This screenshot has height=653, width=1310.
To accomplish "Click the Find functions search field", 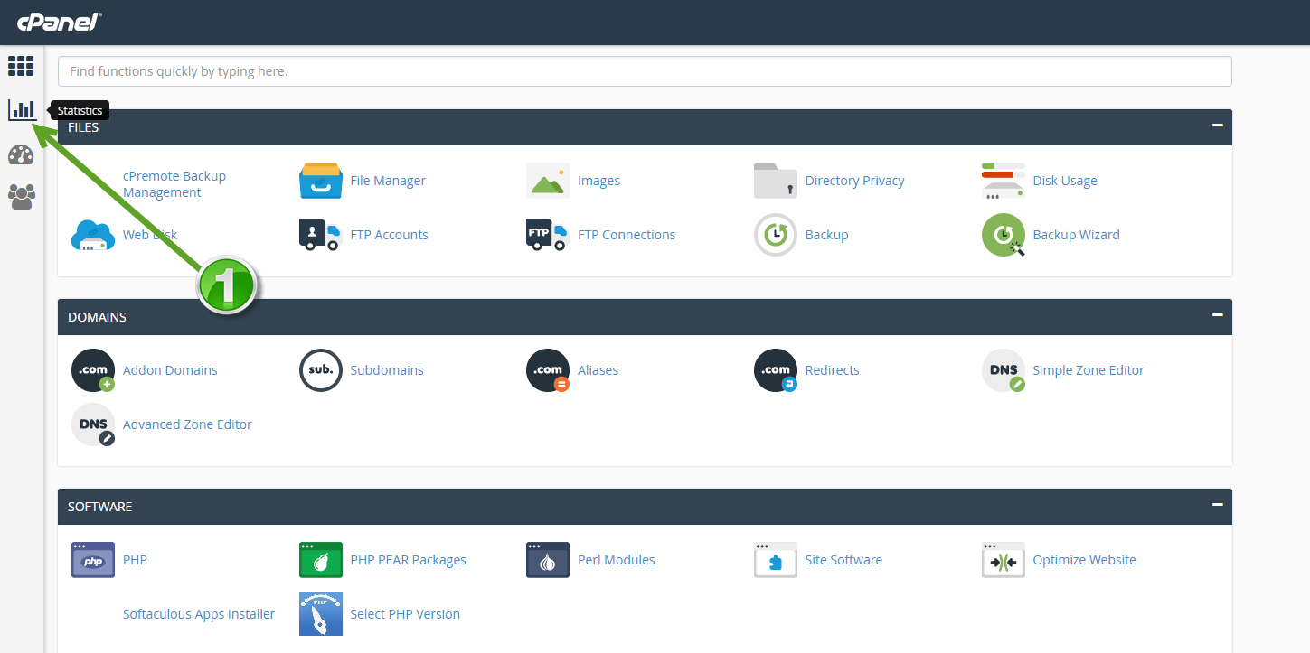I will [x=645, y=71].
